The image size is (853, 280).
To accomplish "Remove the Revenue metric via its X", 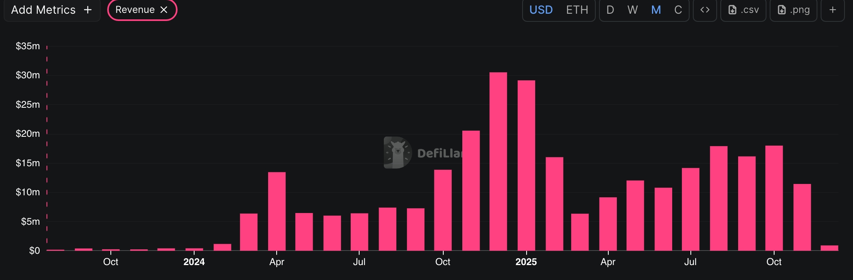I will click(164, 9).
